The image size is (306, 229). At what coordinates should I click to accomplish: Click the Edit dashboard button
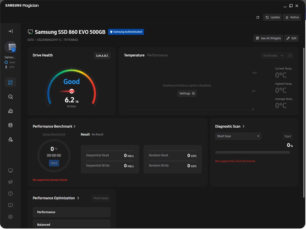(291, 38)
